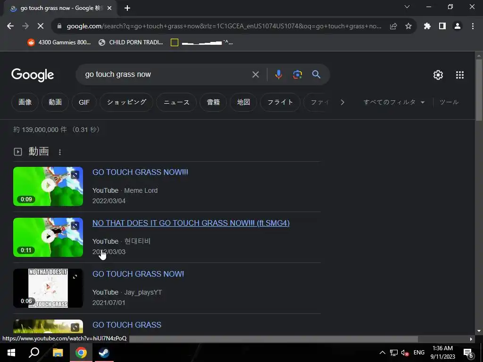Select the ショッピング filter
The width and height of the screenshot is (483, 362).
pos(126,102)
